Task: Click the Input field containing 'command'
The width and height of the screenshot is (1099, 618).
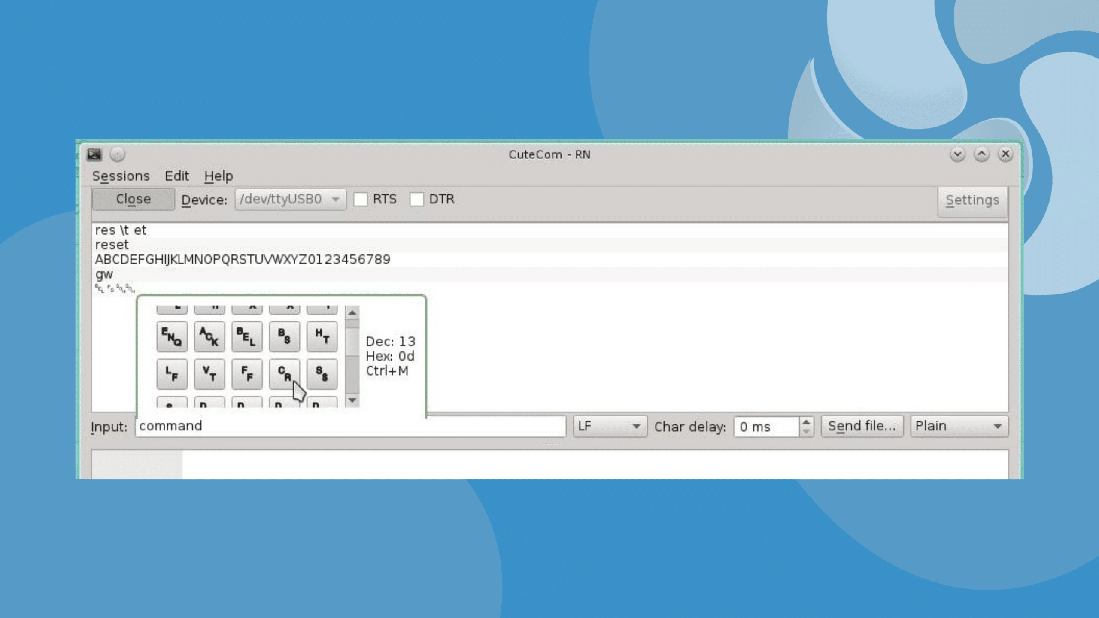Action: [350, 426]
